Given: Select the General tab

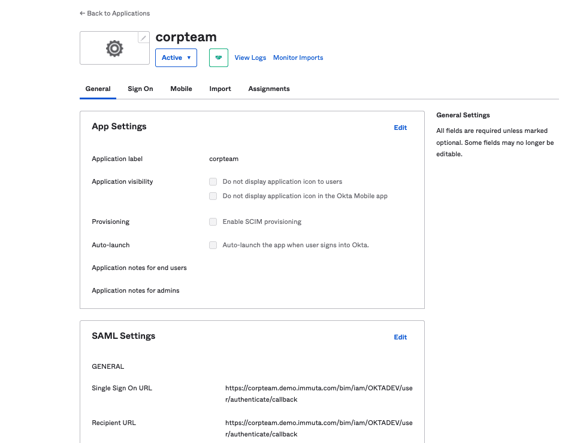Looking at the screenshot, I should 98,89.
